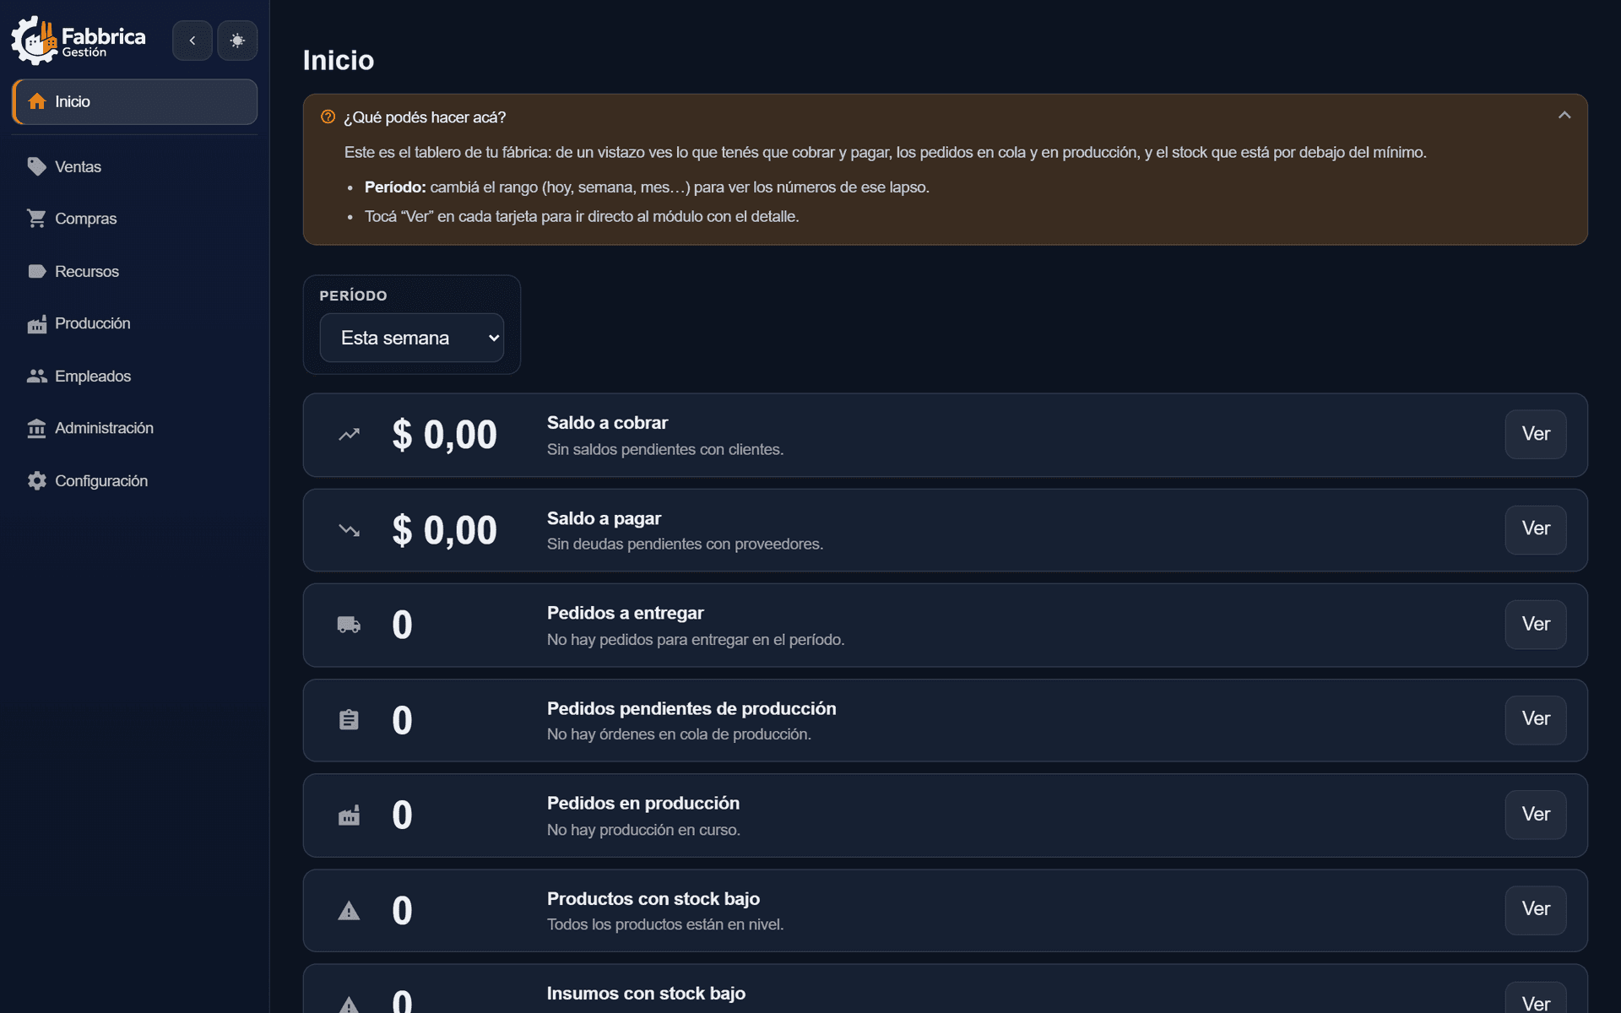Click Ver on Saldo a pagar card
The height and width of the screenshot is (1013, 1621).
coord(1536,529)
